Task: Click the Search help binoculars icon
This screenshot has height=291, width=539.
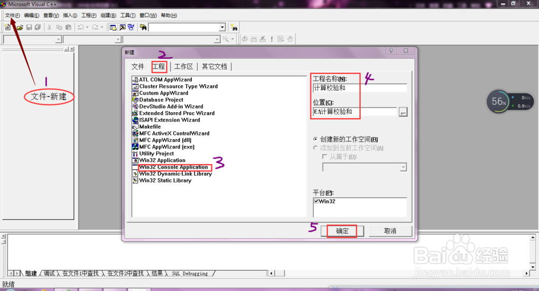Action: [234, 27]
